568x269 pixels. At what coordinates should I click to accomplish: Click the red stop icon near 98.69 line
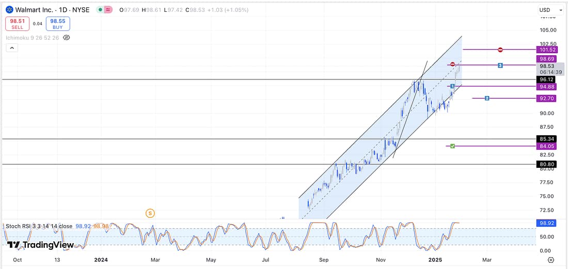[453, 64]
